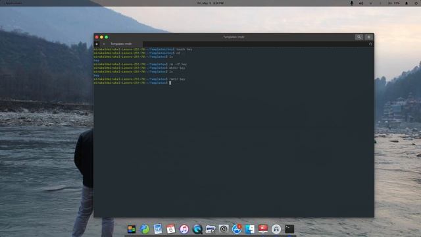Open the QuickTime-style player in the dock
The width and height of the screenshot is (421, 237).
coord(197,229)
